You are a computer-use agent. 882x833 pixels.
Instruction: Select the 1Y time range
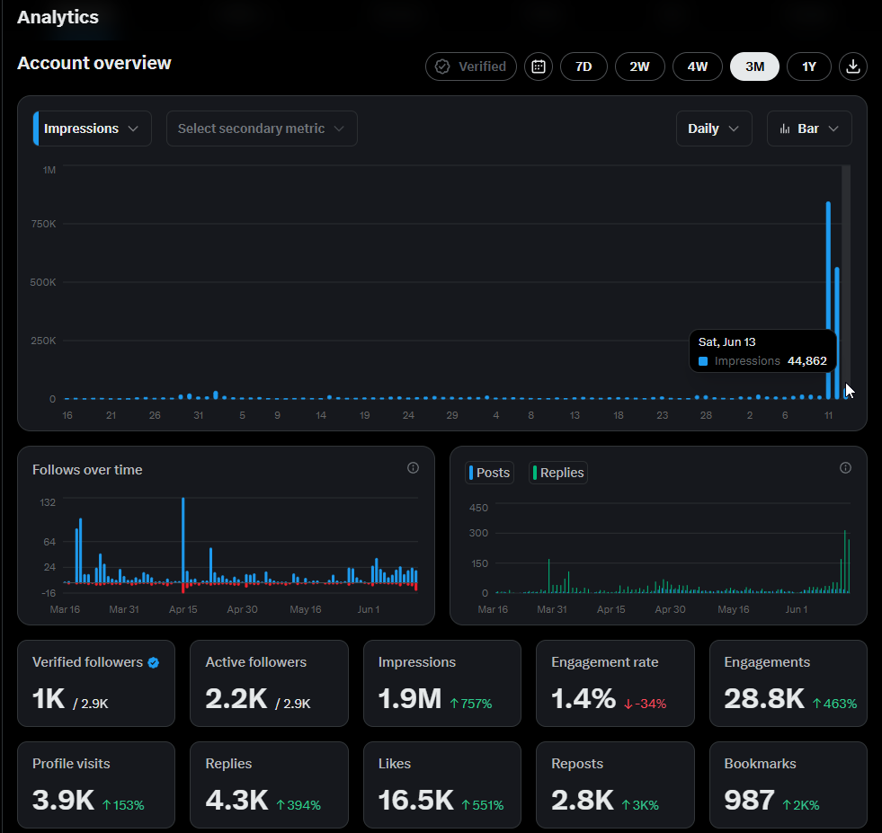[x=809, y=66]
